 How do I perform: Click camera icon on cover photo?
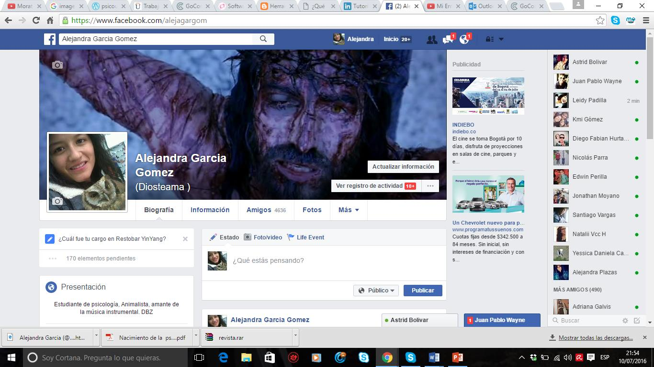pos(57,65)
